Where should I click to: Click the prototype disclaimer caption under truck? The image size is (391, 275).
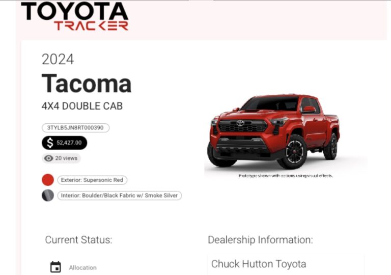(x=286, y=176)
